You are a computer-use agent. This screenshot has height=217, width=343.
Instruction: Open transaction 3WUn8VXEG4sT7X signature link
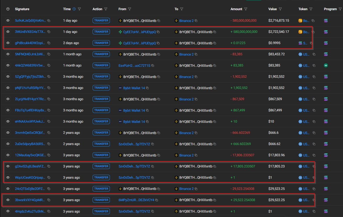pyautogui.click(x=30, y=32)
